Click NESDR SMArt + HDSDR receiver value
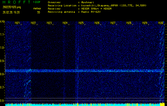The image size is (167, 106). pyautogui.click(x=96, y=9)
